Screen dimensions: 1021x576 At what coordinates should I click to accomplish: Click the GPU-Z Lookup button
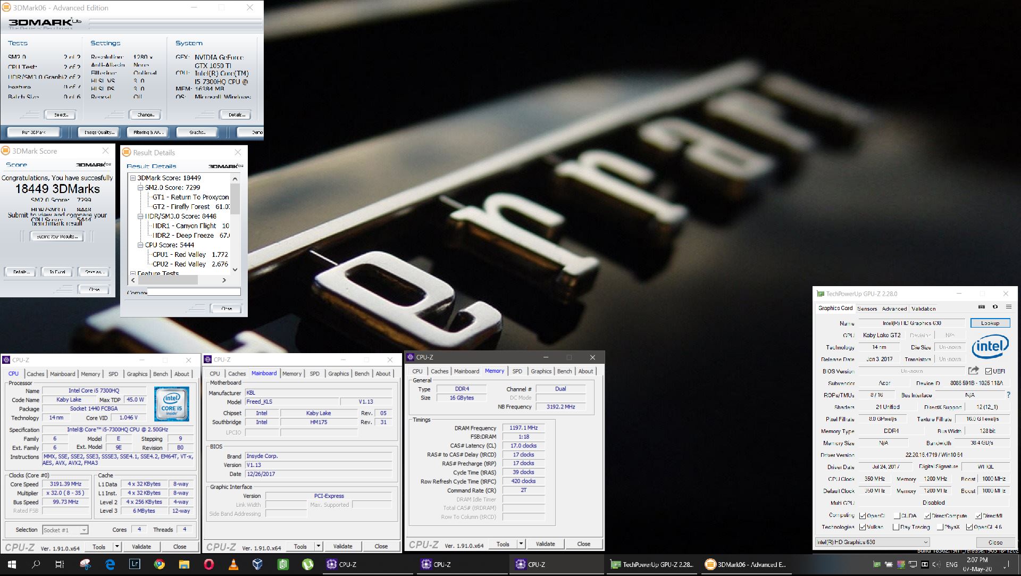990,323
